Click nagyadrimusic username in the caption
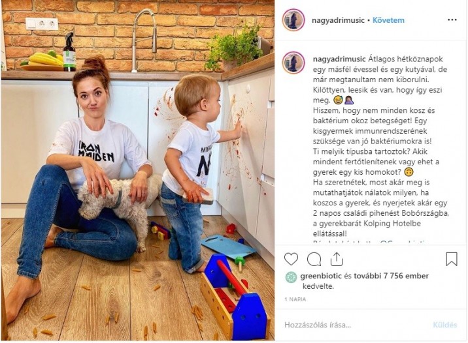This screenshot has height=343, width=468. click(339, 59)
